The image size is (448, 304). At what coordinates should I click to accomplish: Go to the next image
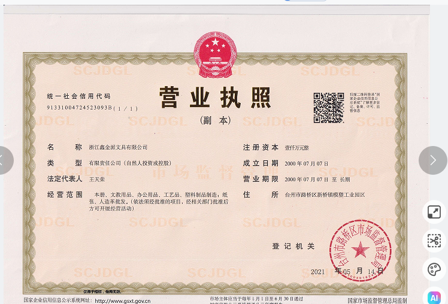[432, 160]
